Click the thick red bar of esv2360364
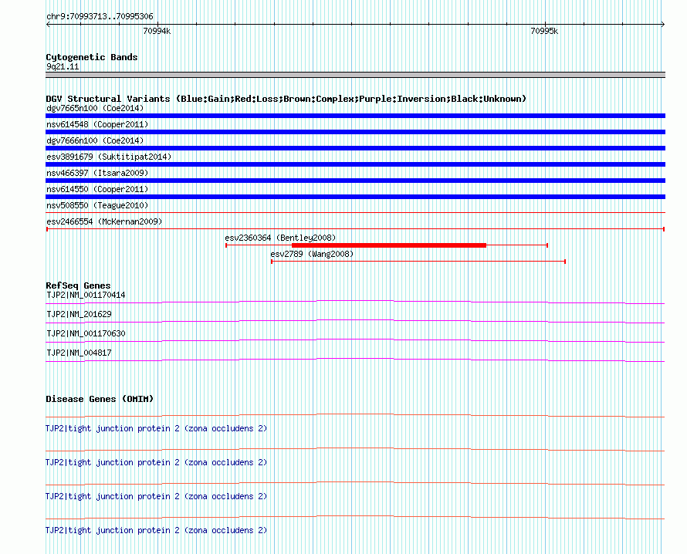 389,245
